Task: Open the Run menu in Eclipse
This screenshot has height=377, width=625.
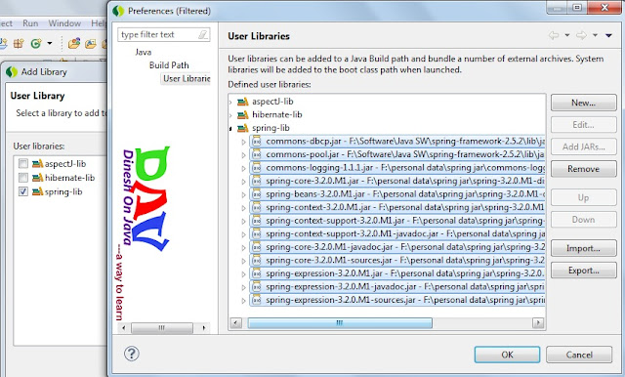Action: tap(30, 23)
